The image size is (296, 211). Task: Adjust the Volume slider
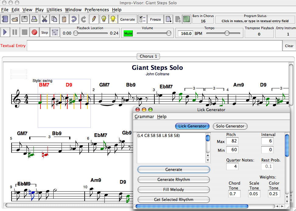[154, 33]
